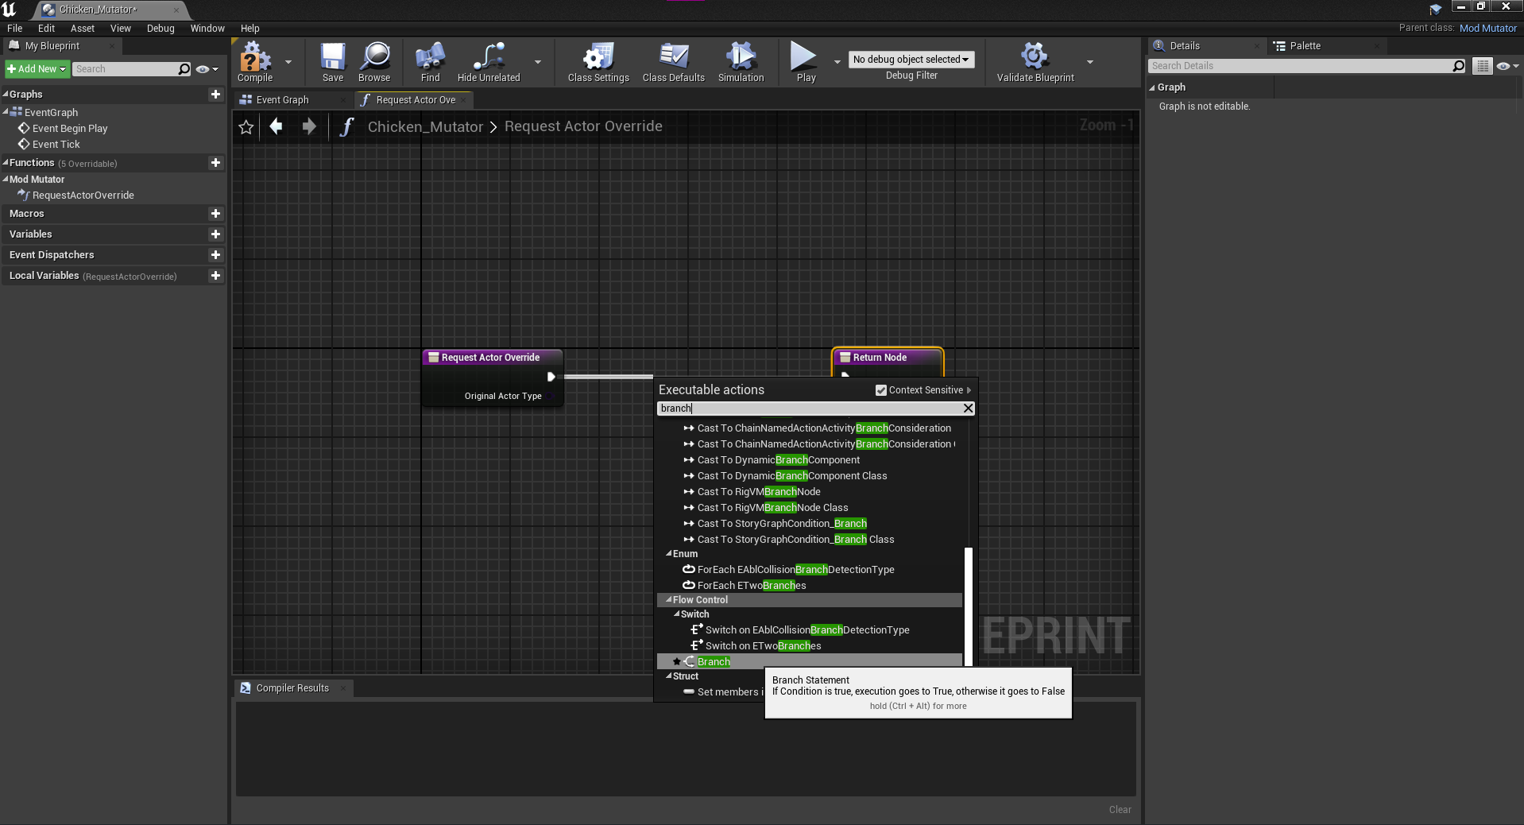1524x825 pixels.
Task: Run Validate Blueprint
Action: (1035, 62)
